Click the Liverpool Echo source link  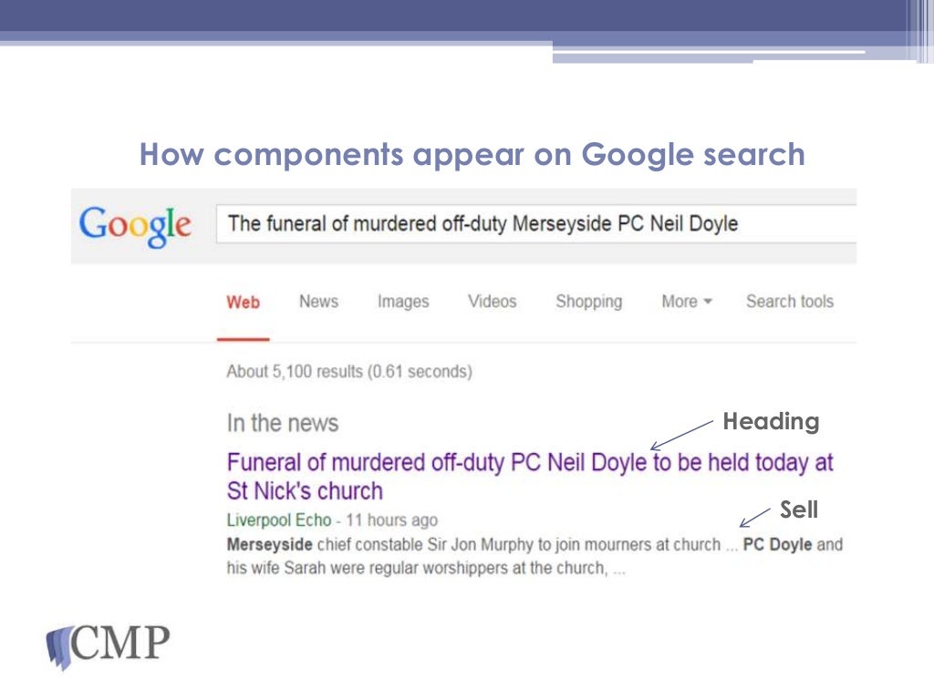[x=279, y=520]
